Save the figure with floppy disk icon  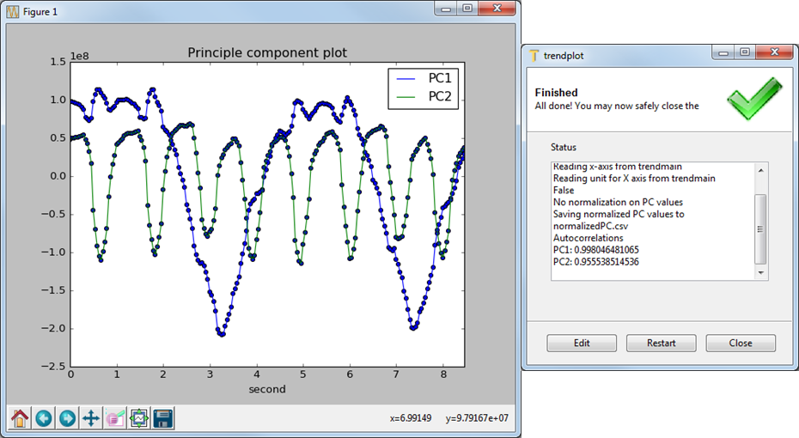tap(163, 418)
